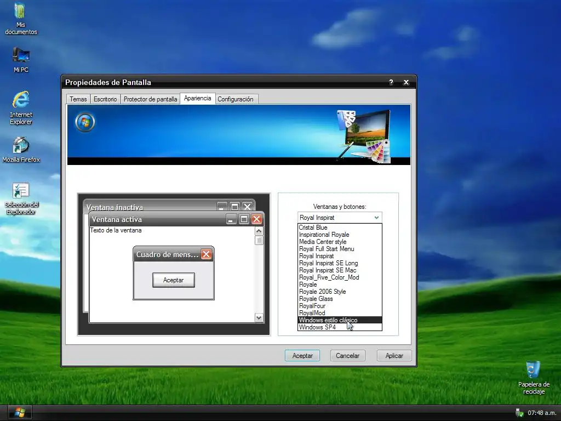Click the taskbar clock 07:48 a.m.

(542, 413)
